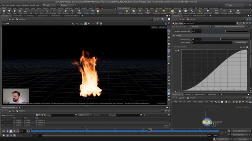Select the Tube shelf tool
Image resolution: width=252 pixels, height=141 pixels.
point(15,11)
